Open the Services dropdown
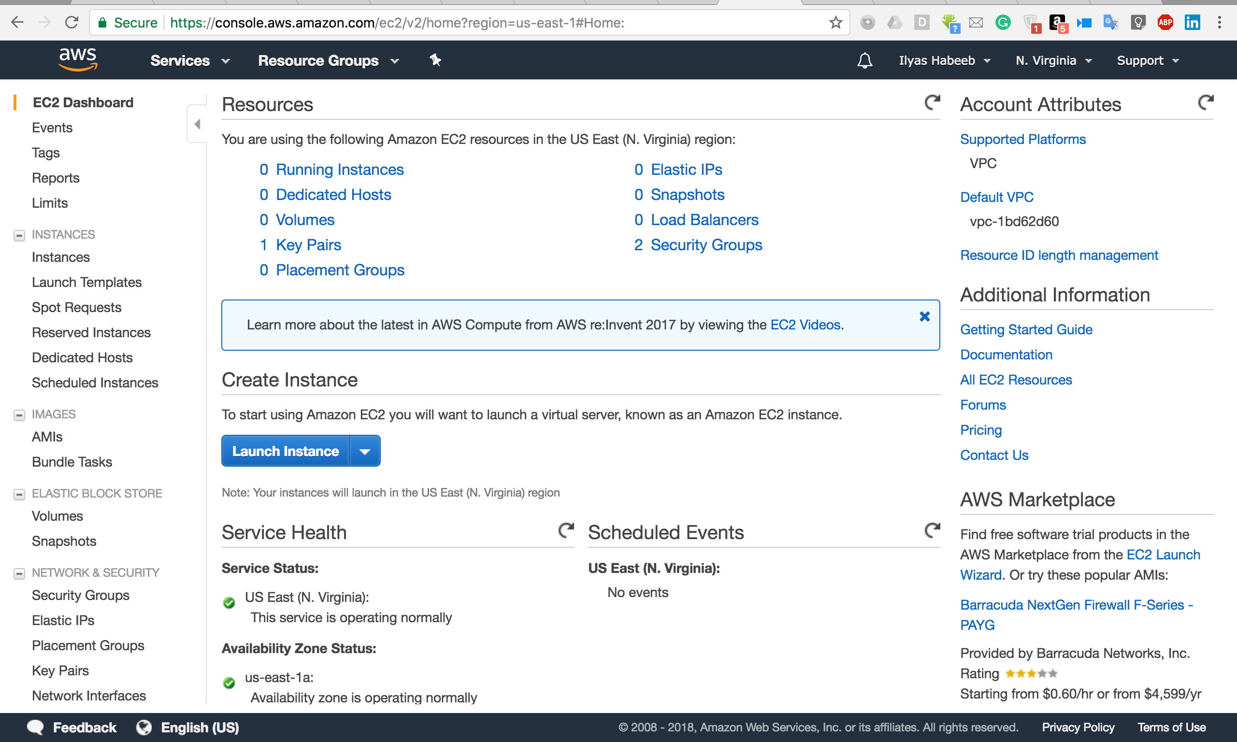Screen dimensions: 1237x742 [x=190, y=60]
